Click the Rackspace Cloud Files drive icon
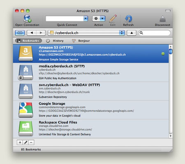Screen dimensions: 185x164 tap(26, 128)
